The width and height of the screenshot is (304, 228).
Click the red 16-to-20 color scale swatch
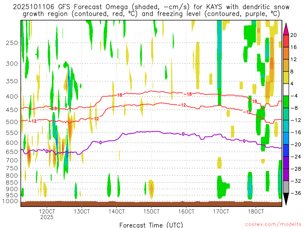pos(286,41)
